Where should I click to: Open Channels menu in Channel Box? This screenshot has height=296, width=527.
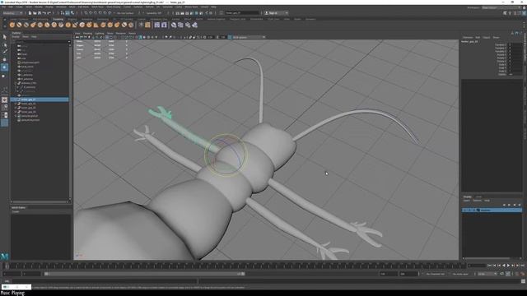pos(468,38)
